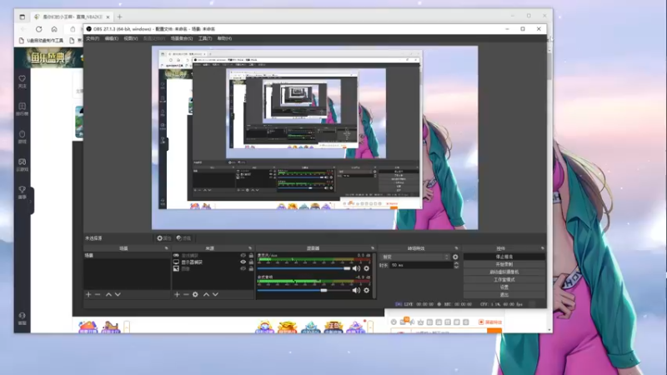The image size is (667, 375).
Task: Pop out the Scenes dock
Action: coord(166,248)
